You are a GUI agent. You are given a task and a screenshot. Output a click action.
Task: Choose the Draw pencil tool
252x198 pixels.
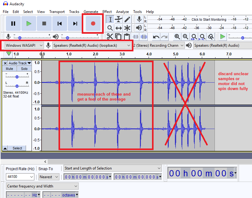coord(127,19)
